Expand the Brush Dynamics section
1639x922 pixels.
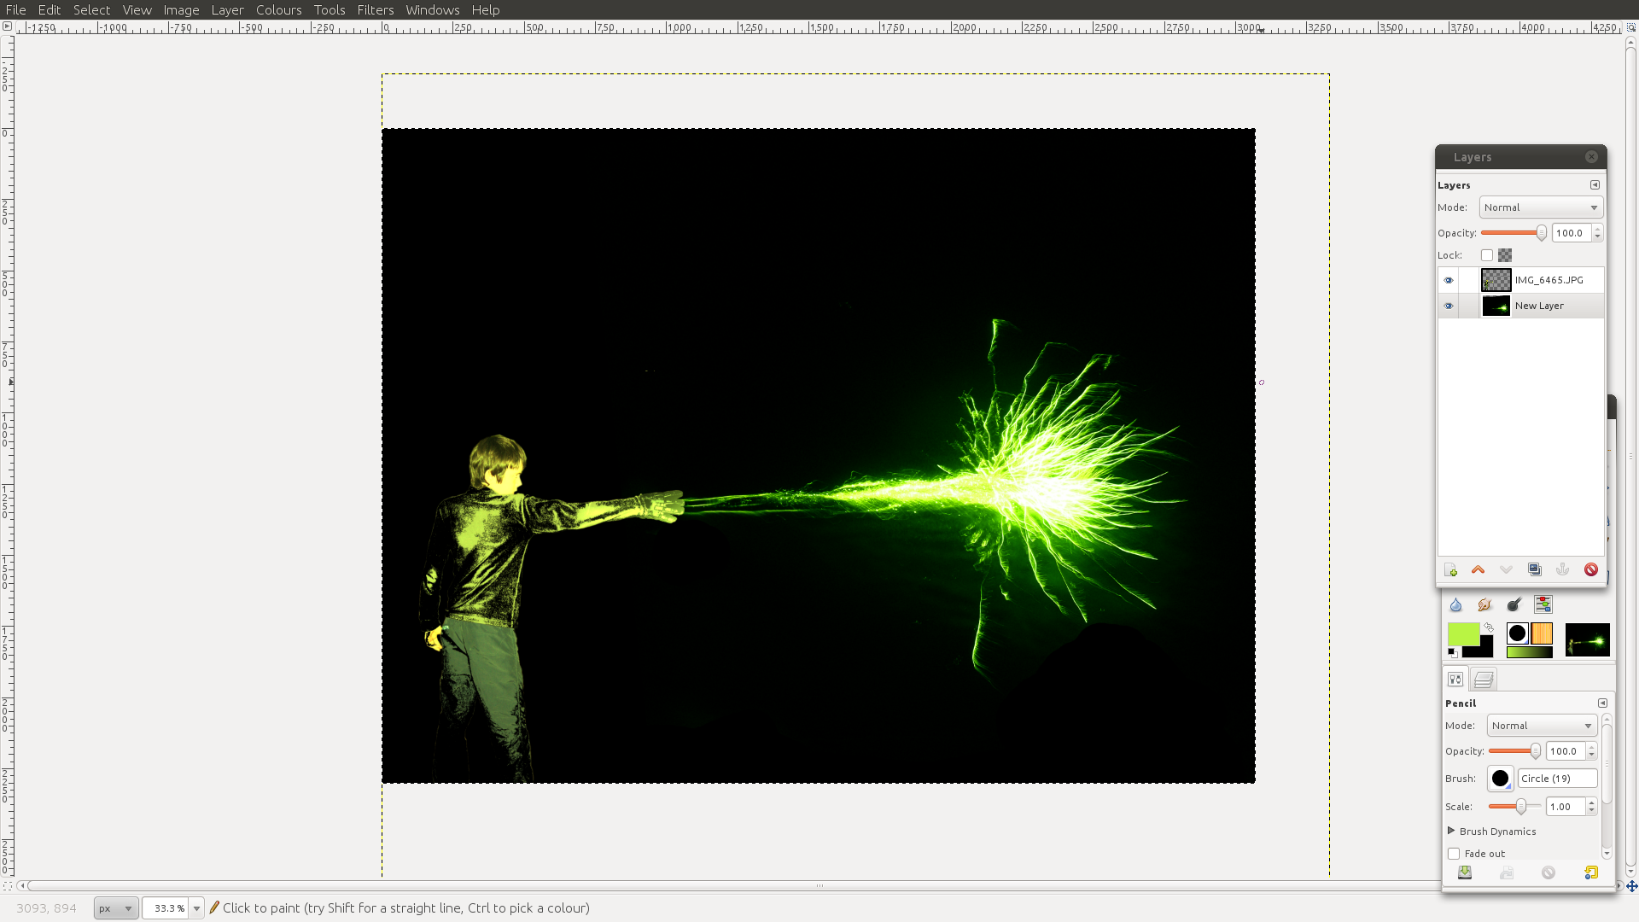tap(1449, 831)
